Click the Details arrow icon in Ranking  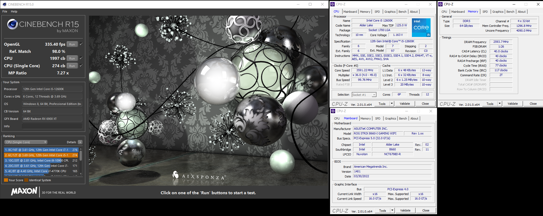tap(80, 142)
